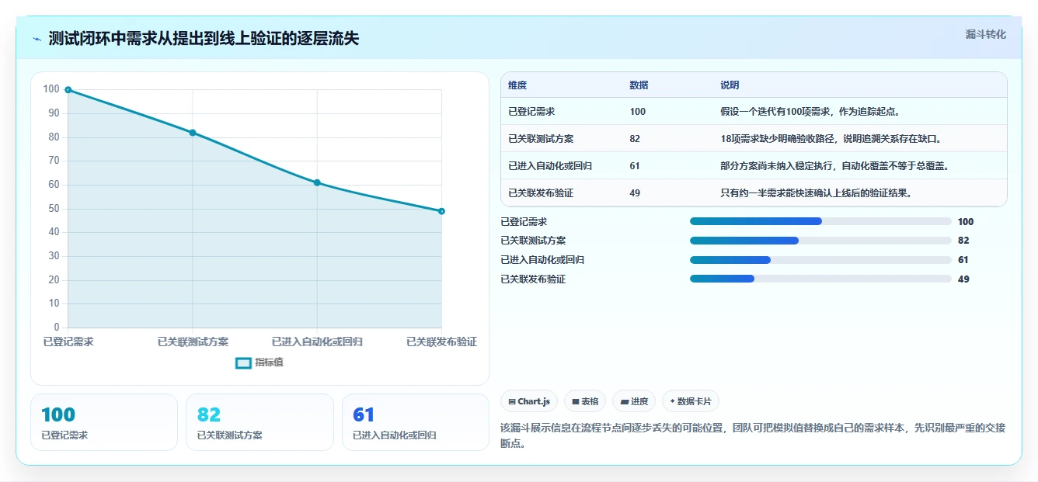Select the 数据卡片 chip

pos(691,401)
